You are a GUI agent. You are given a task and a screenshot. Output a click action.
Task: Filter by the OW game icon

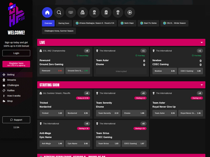[106, 12]
